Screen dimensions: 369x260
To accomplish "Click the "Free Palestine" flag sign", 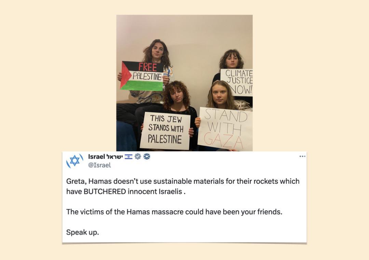I will coord(142,76).
